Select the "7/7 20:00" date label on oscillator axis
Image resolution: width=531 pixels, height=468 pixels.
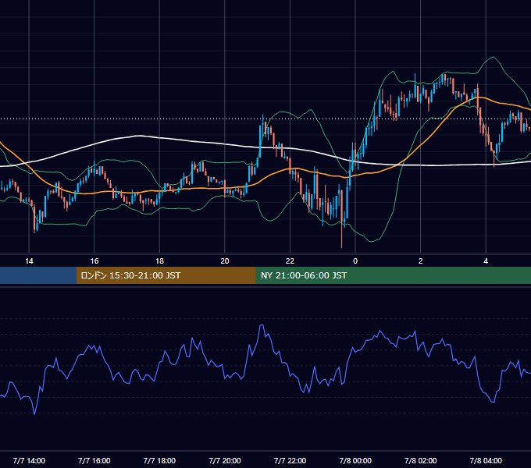(x=225, y=460)
